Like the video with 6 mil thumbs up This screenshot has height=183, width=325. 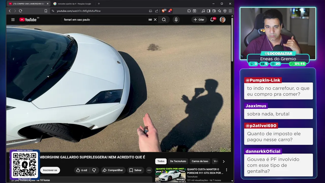coord(82,170)
